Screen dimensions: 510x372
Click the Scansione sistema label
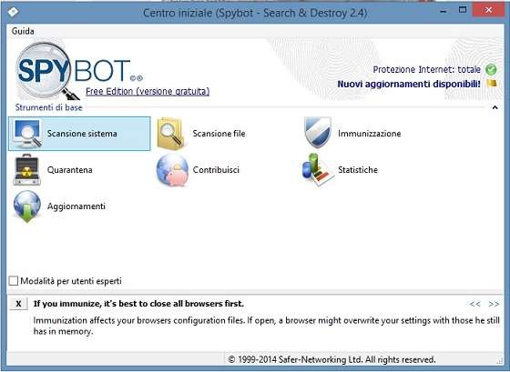tap(82, 134)
